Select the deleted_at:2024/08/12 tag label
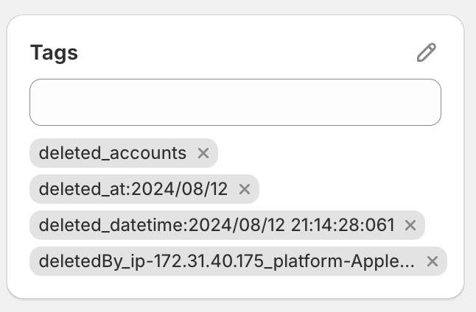The width and height of the screenshot is (476, 312). click(x=133, y=189)
